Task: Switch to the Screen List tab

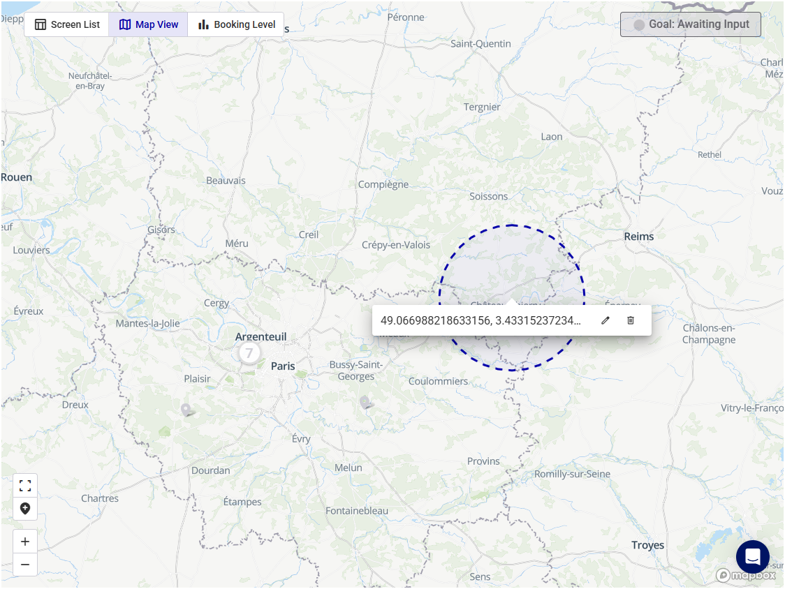Action: (67, 24)
